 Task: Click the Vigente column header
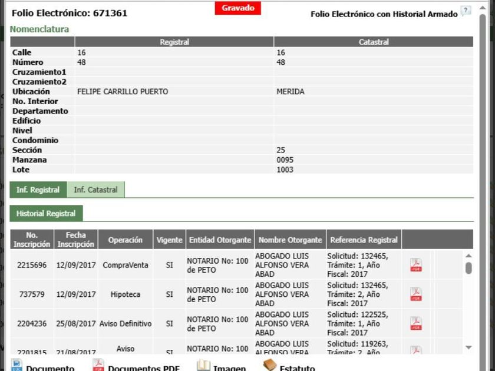pos(169,240)
